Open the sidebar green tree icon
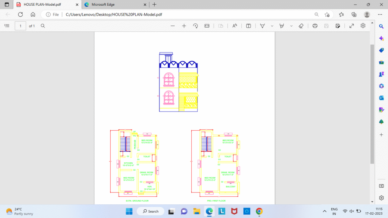388x218 pixels. tap(381, 121)
